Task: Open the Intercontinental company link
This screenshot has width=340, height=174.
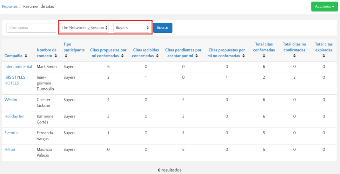Action: 18,67
